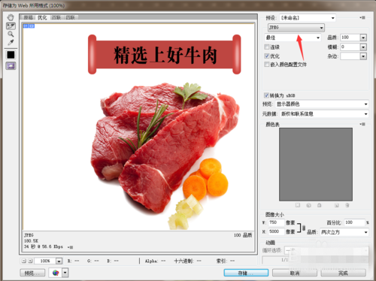Screen dimensions: 376x281
Task: Click the 存储 save button
Action: [x=246, y=273]
